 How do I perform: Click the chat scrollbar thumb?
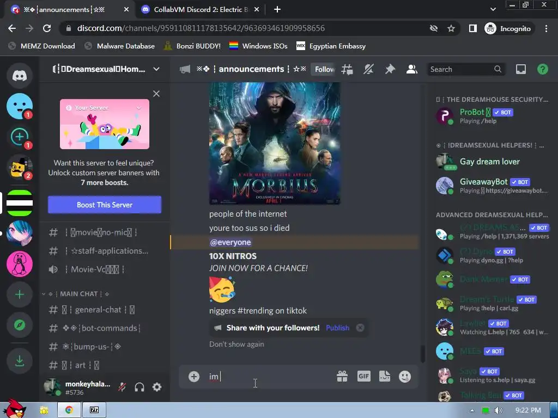[422, 354]
